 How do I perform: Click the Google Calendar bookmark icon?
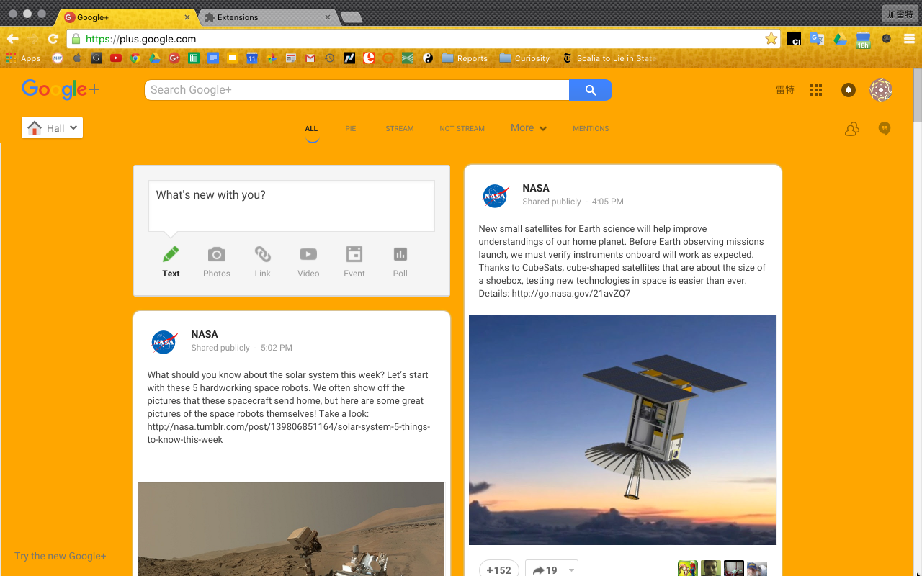[x=252, y=58]
